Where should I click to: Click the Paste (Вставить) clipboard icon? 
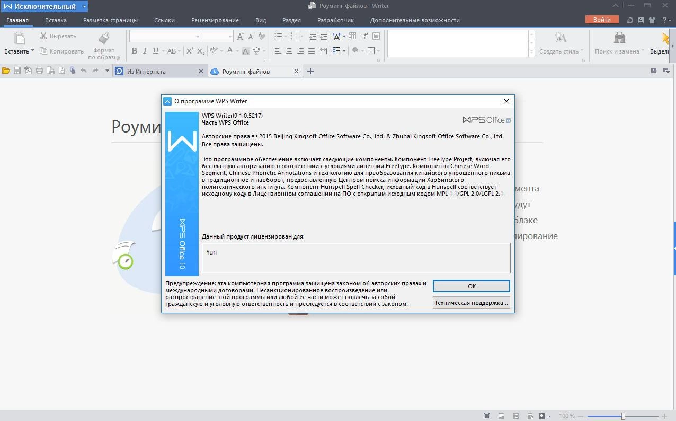[x=19, y=39]
